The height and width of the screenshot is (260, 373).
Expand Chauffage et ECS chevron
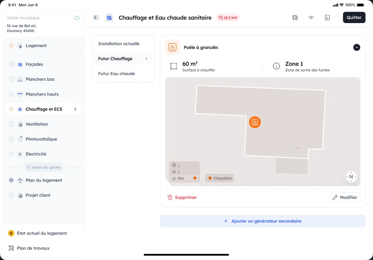(x=75, y=109)
